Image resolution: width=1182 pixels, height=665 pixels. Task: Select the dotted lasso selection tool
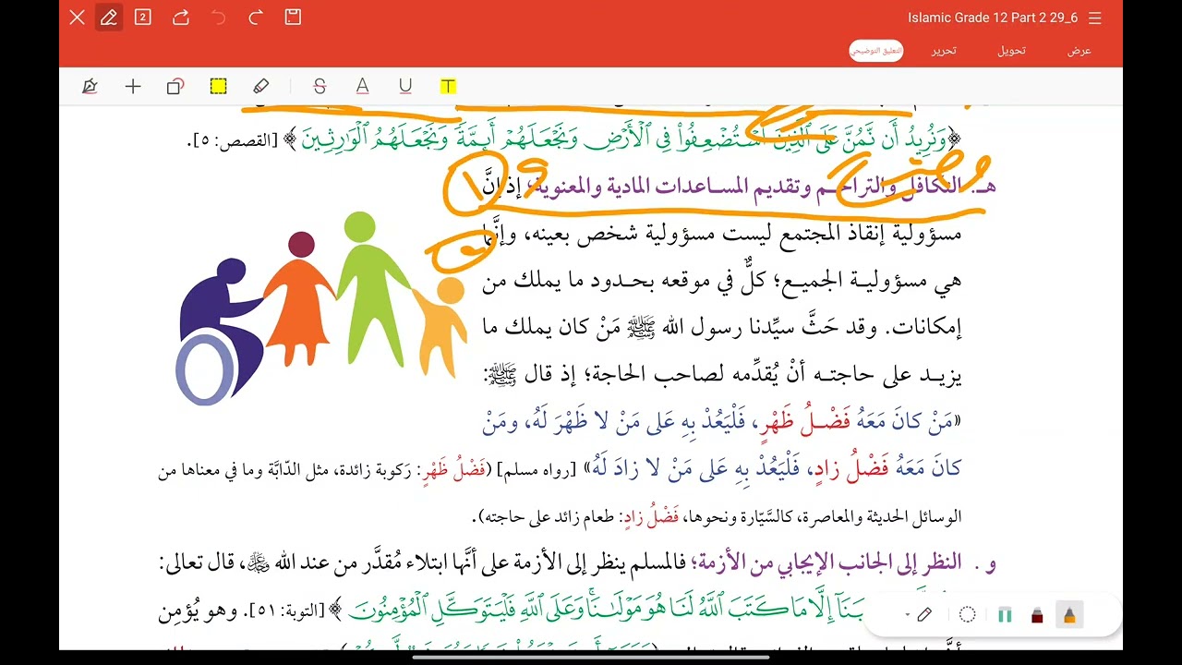click(968, 615)
